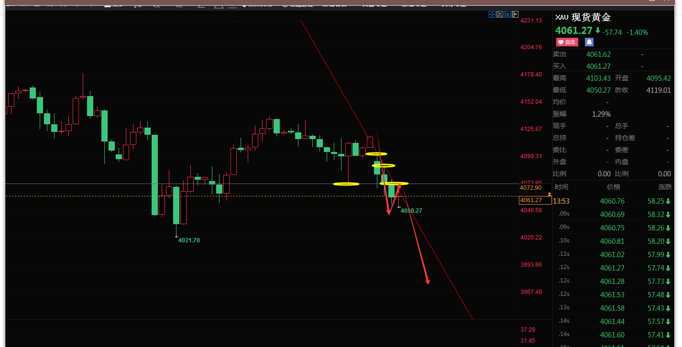Click the XAU 现货黄金 instrument title

[583, 17]
